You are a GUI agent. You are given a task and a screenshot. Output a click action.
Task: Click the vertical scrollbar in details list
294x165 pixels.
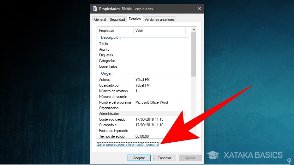[194, 54]
